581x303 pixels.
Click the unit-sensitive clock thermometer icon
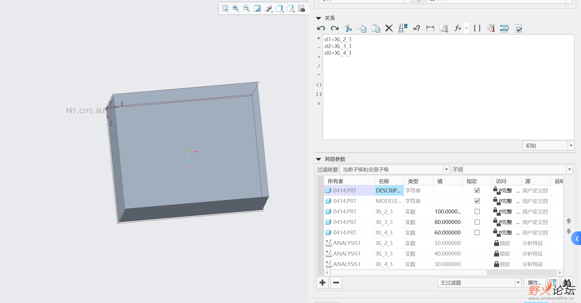click(491, 28)
